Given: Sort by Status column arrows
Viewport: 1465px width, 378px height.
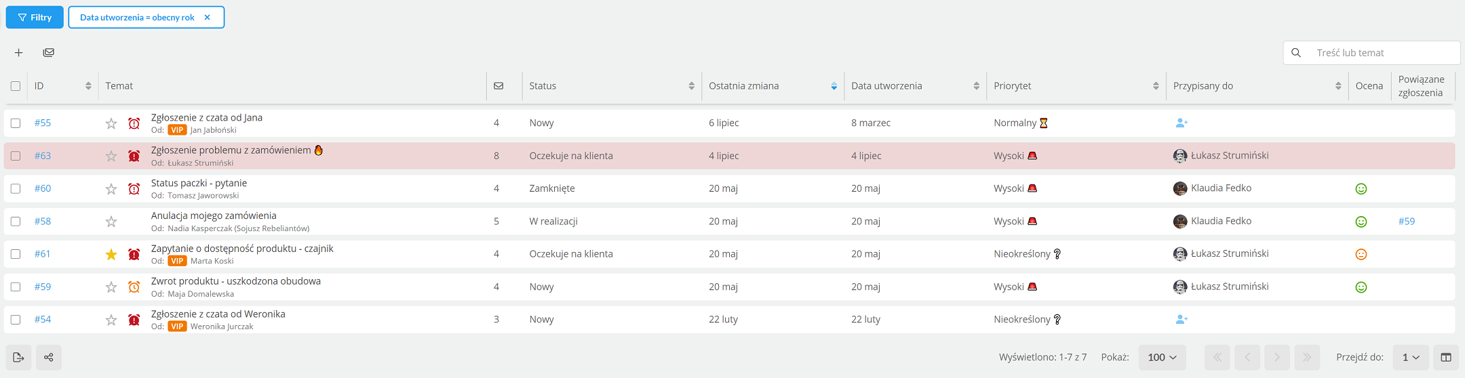Looking at the screenshot, I should [x=691, y=86].
